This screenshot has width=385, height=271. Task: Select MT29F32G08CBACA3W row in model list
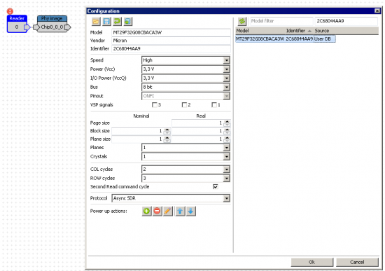point(286,39)
